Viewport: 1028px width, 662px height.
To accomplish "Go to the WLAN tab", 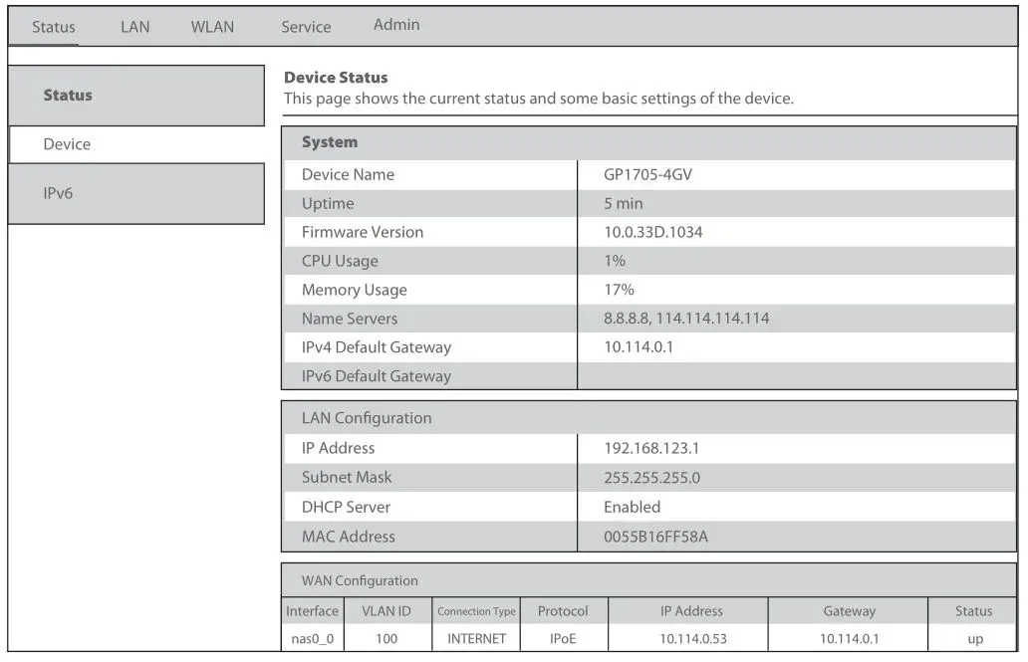I will (211, 27).
